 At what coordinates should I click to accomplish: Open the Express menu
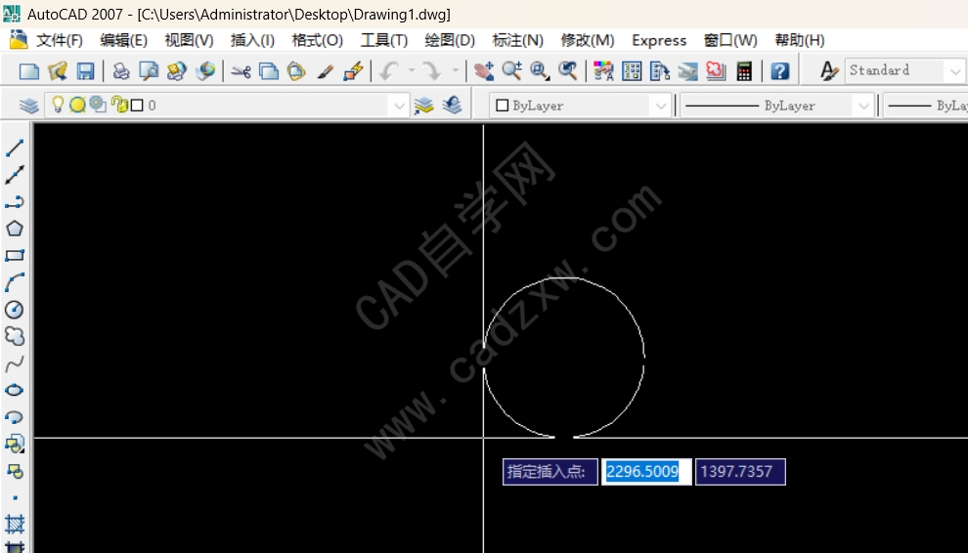pos(659,41)
